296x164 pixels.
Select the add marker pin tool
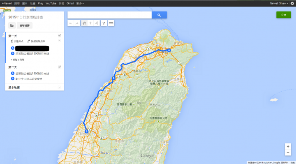point(90,23)
